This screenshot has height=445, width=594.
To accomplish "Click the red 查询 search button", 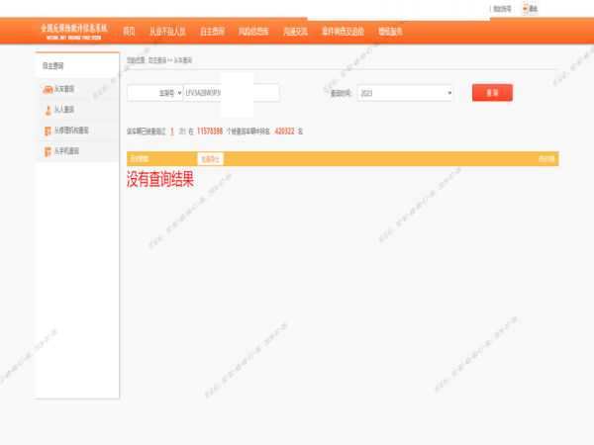I will (492, 93).
